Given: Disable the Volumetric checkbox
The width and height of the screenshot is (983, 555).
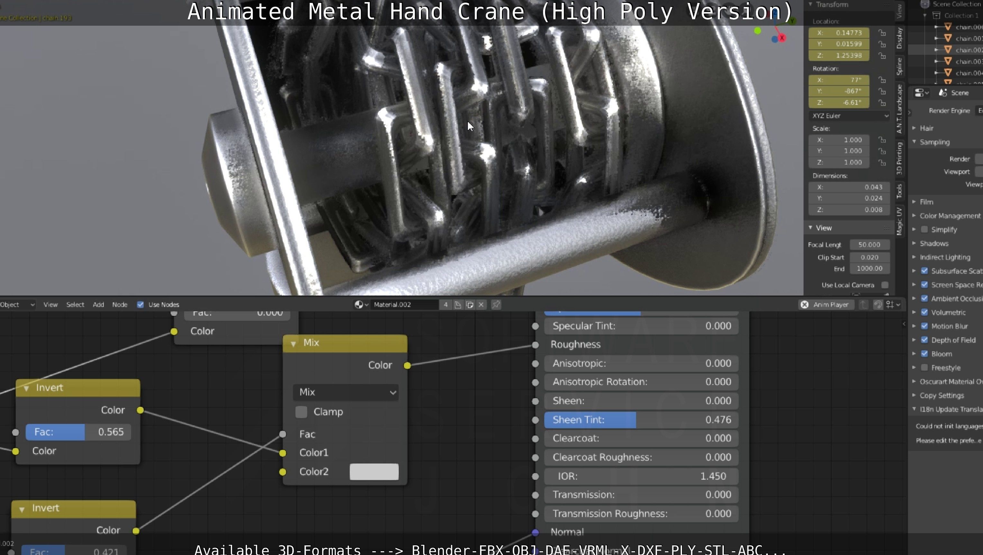Looking at the screenshot, I should click(x=924, y=312).
